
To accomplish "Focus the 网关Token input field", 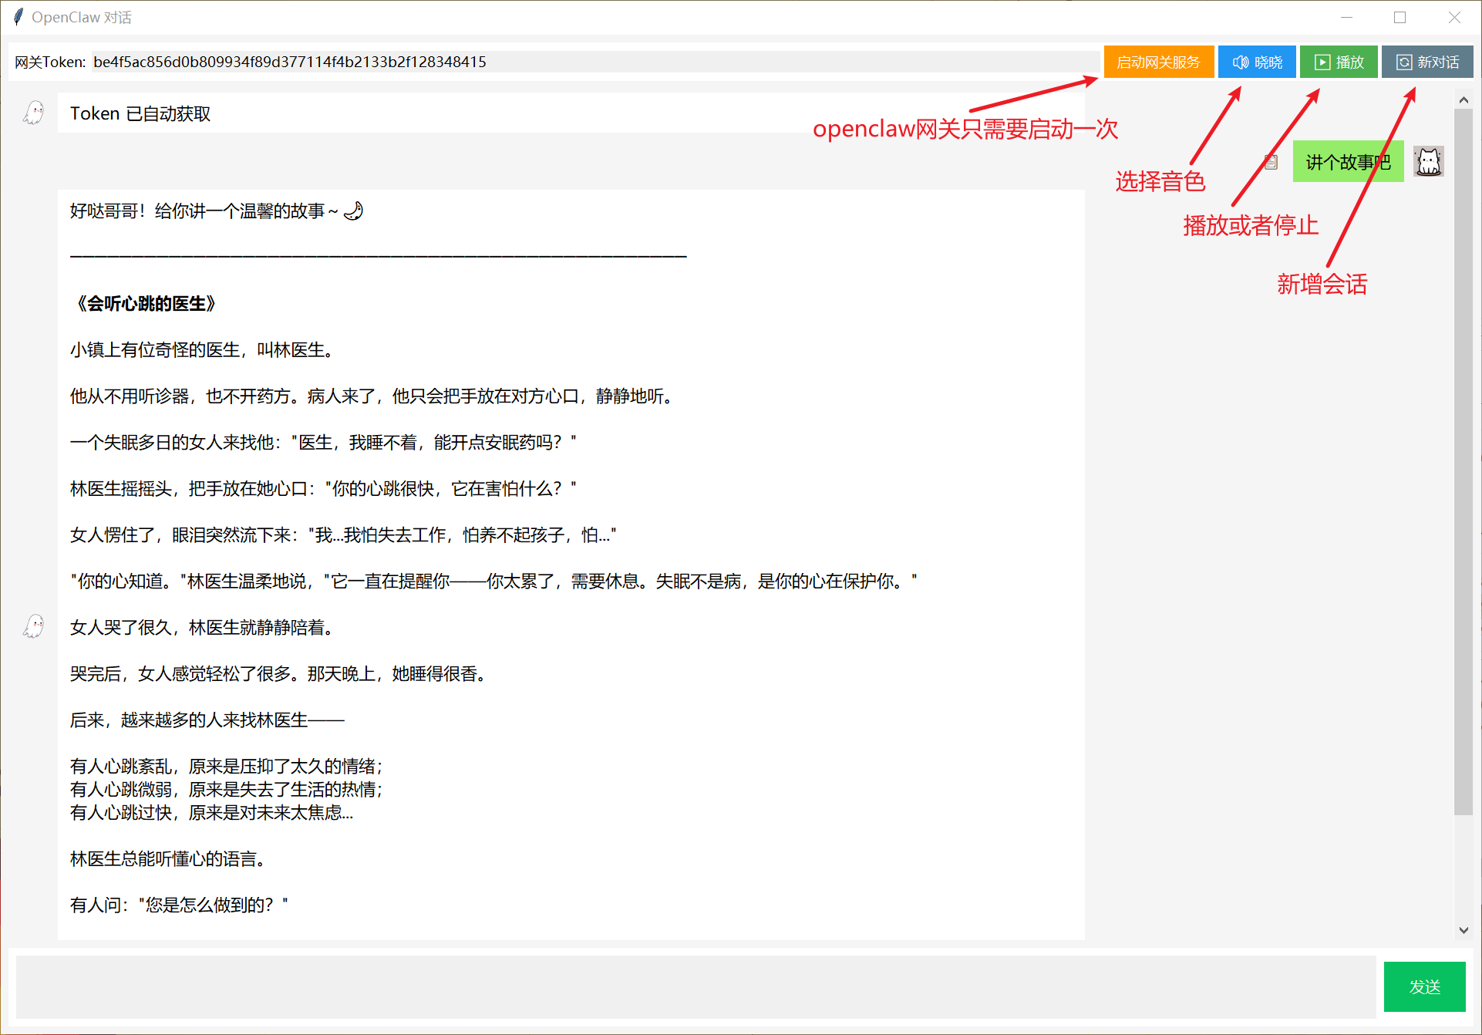I will click(594, 62).
